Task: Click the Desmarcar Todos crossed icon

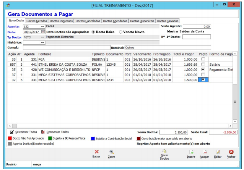Action: [43, 132]
